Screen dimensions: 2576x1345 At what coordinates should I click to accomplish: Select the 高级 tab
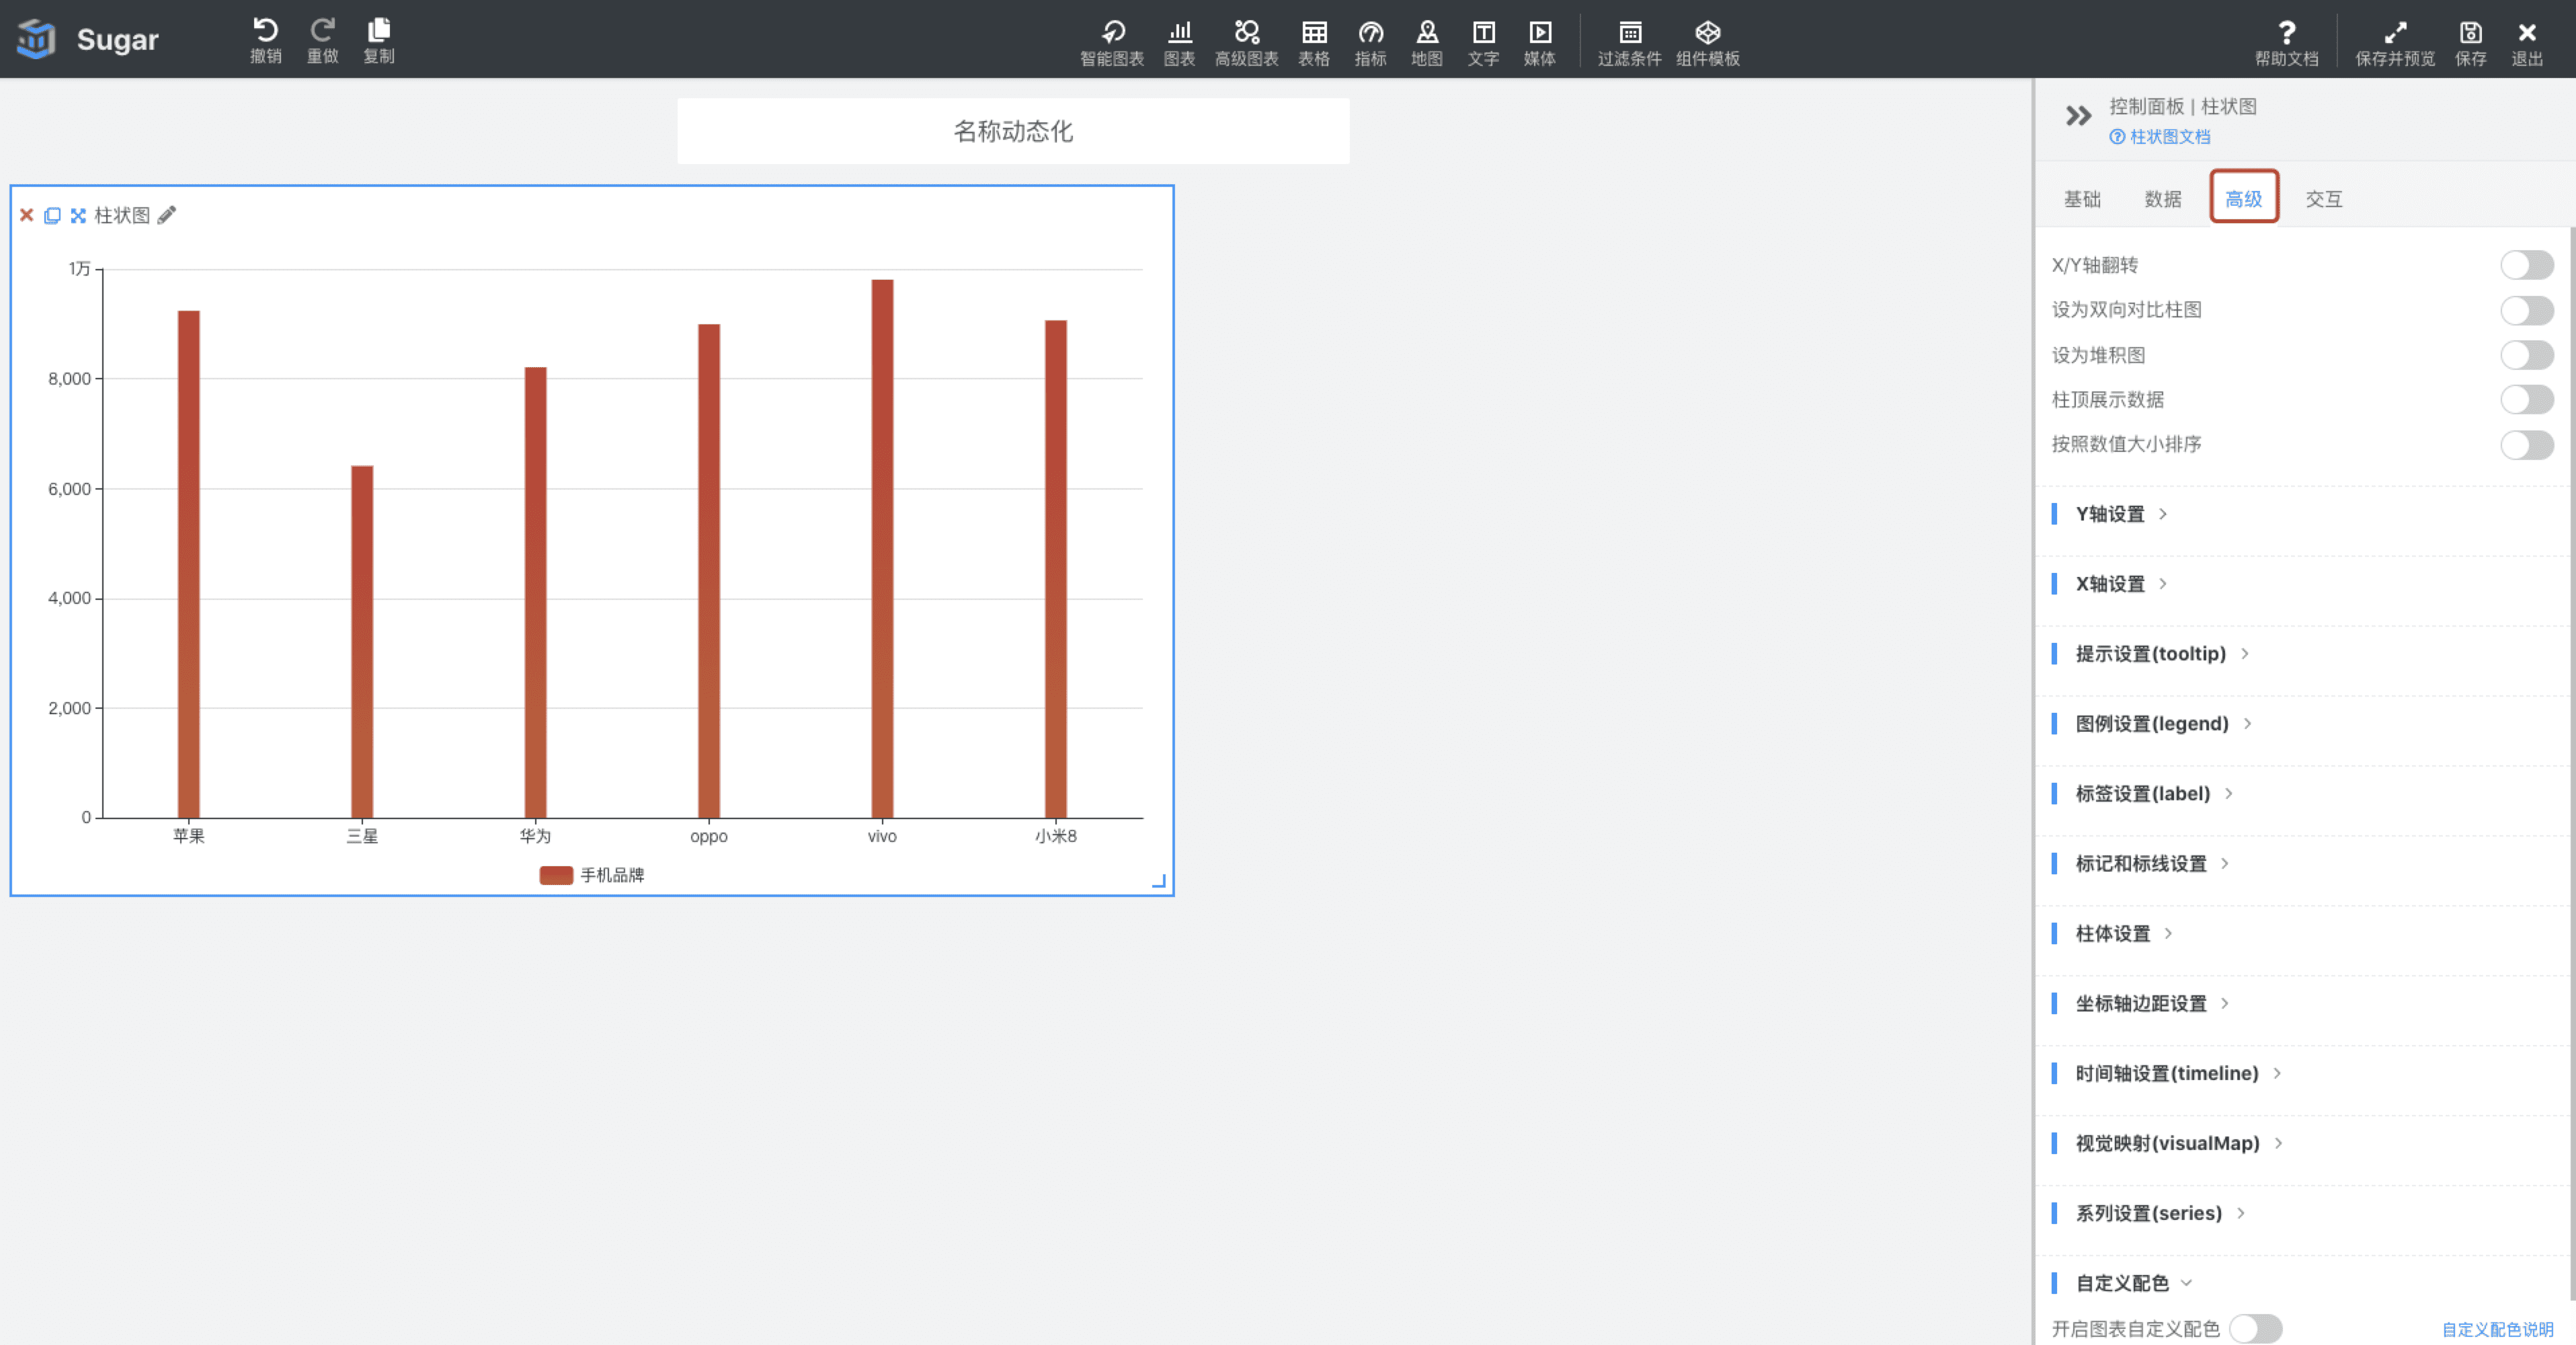click(2244, 199)
